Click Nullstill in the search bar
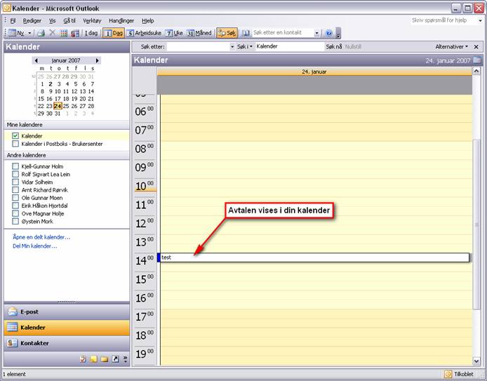The image size is (487, 381). [x=353, y=47]
